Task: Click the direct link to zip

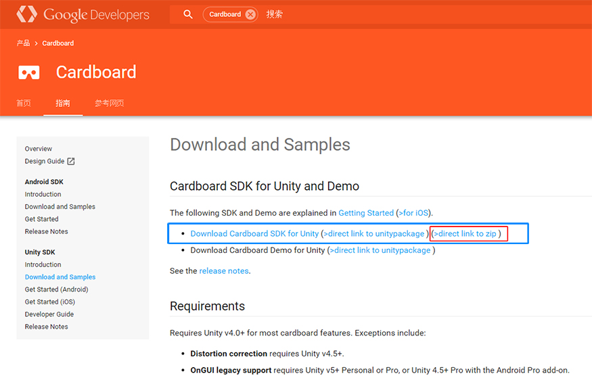Action: click(x=465, y=234)
